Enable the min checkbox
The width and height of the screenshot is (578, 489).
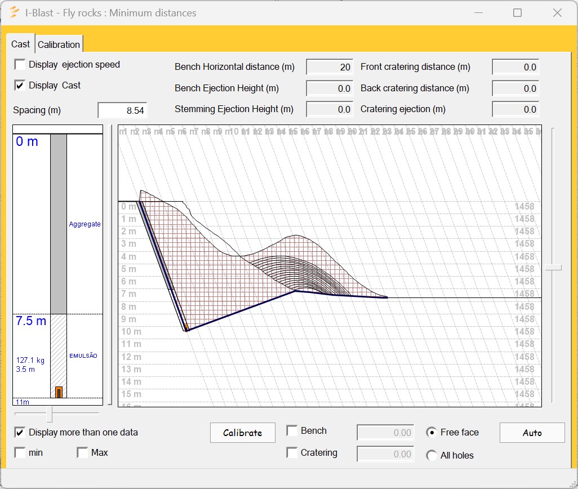pyautogui.click(x=20, y=452)
